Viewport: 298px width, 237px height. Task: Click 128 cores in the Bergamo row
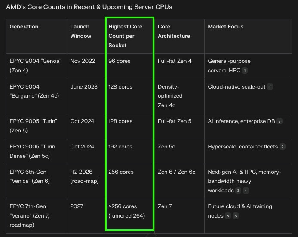tap(120, 87)
